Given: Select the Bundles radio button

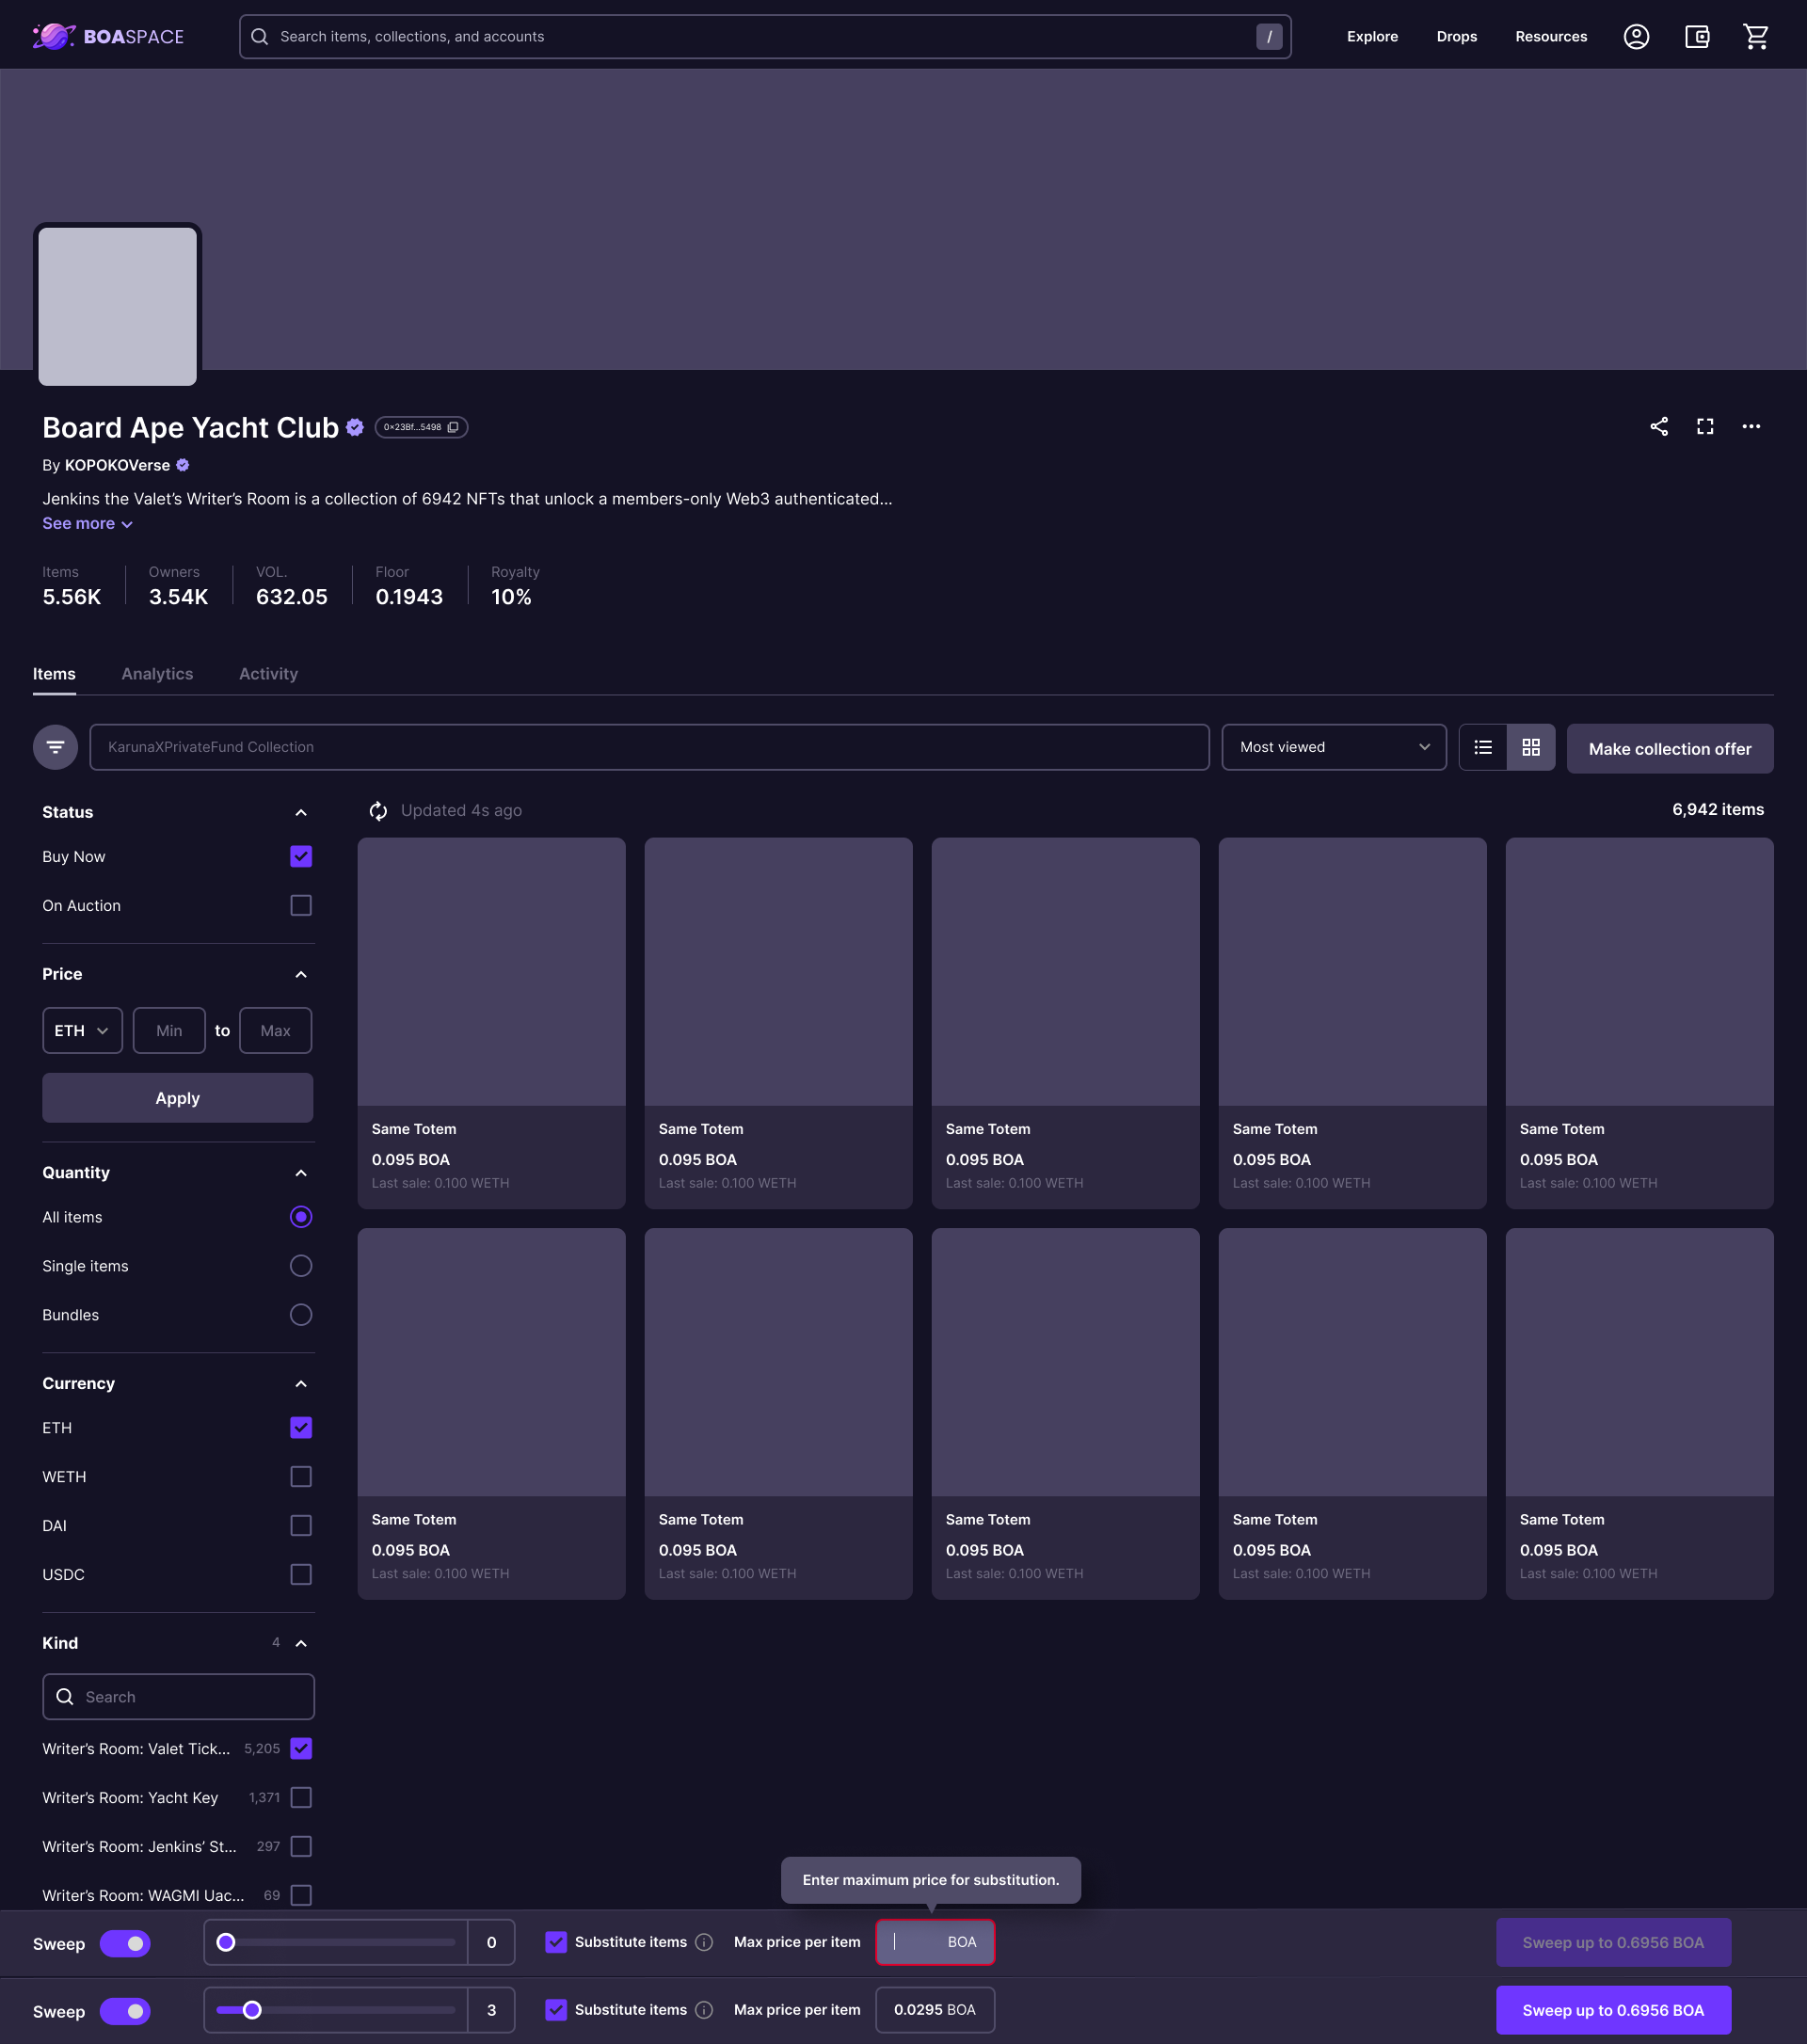Looking at the screenshot, I should coord(301,1314).
